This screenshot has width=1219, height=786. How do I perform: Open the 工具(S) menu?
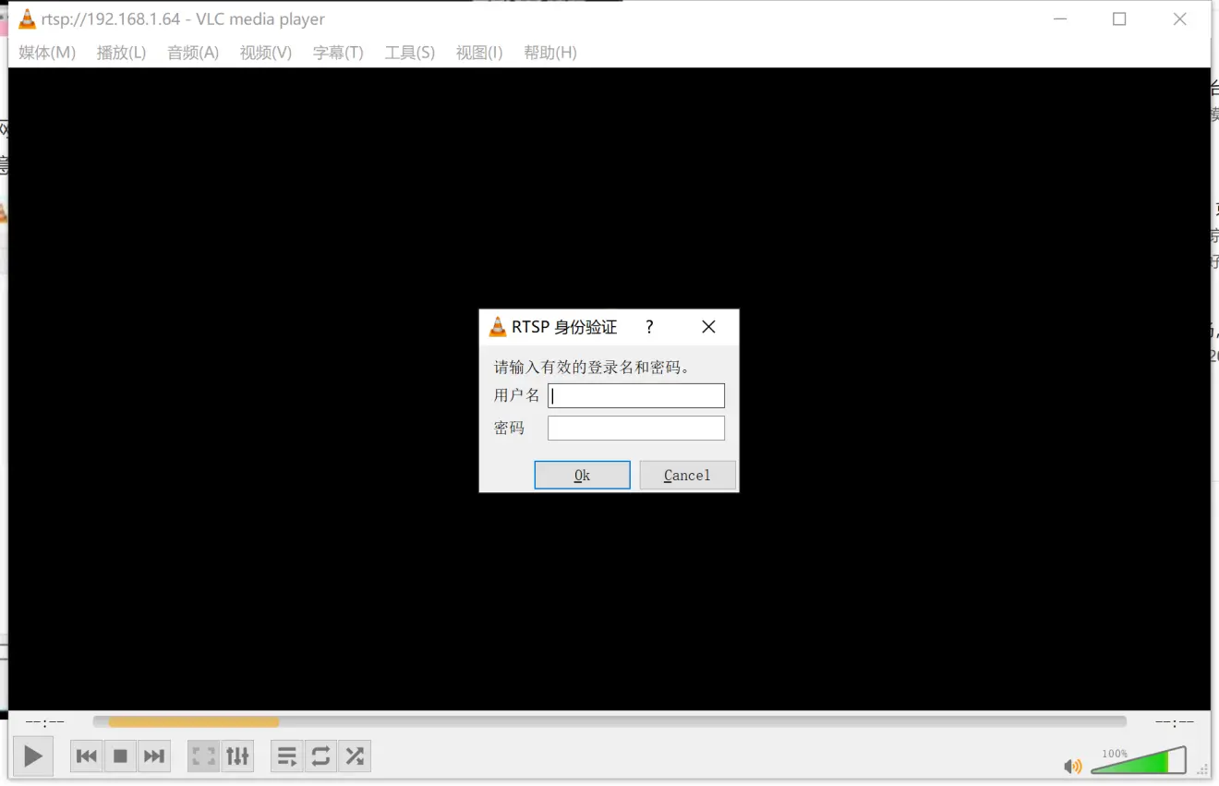[x=410, y=53]
